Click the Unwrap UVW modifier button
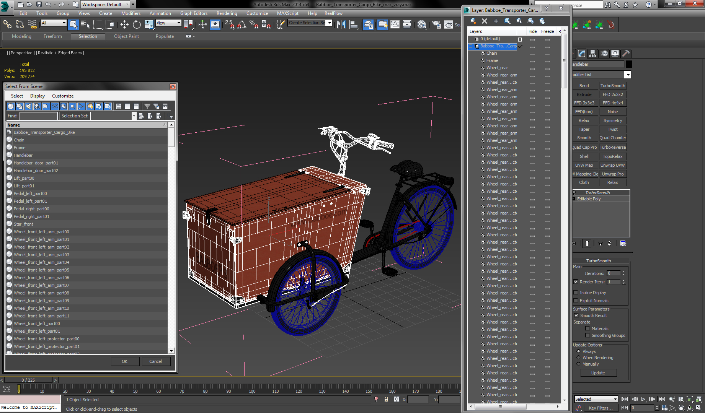 tap(612, 165)
